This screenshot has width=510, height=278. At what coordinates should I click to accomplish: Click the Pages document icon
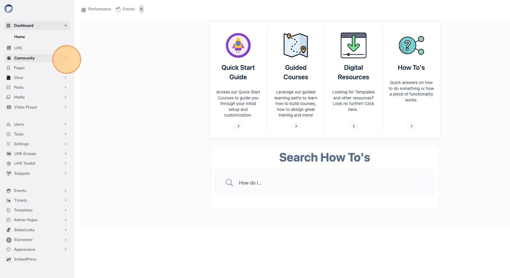coord(9,68)
